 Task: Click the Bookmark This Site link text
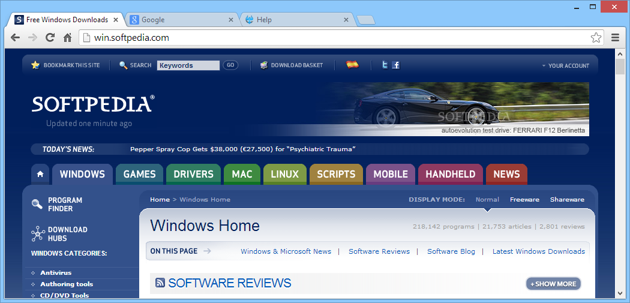(71, 65)
